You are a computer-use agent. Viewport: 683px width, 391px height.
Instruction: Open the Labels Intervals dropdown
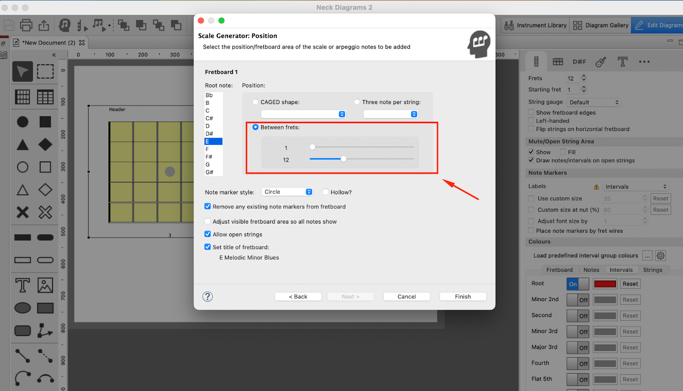(635, 187)
